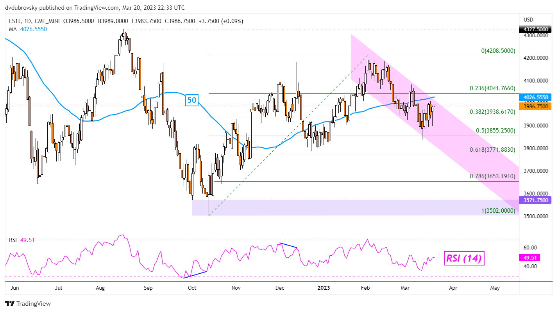Click the 3900.0000 price axis tick
The image size is (558, 312).
(x=537, y=126)
